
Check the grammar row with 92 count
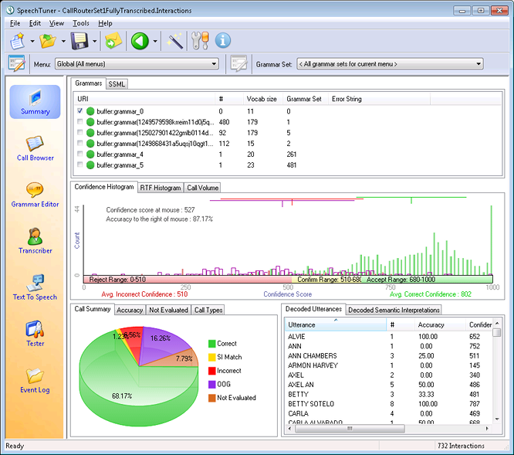(x=80, y=132)
